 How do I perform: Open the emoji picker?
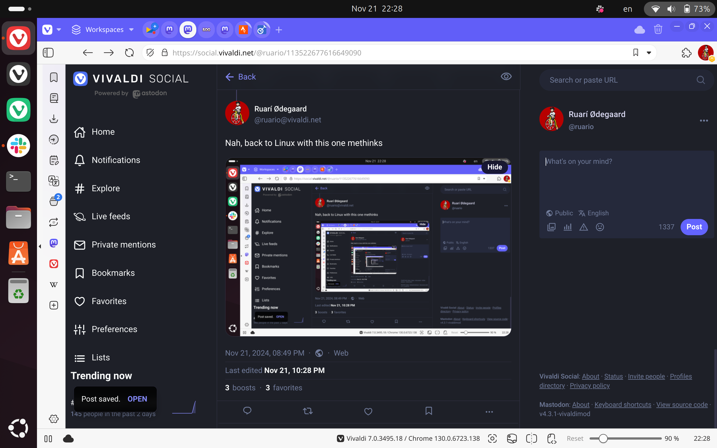point(600,227)
